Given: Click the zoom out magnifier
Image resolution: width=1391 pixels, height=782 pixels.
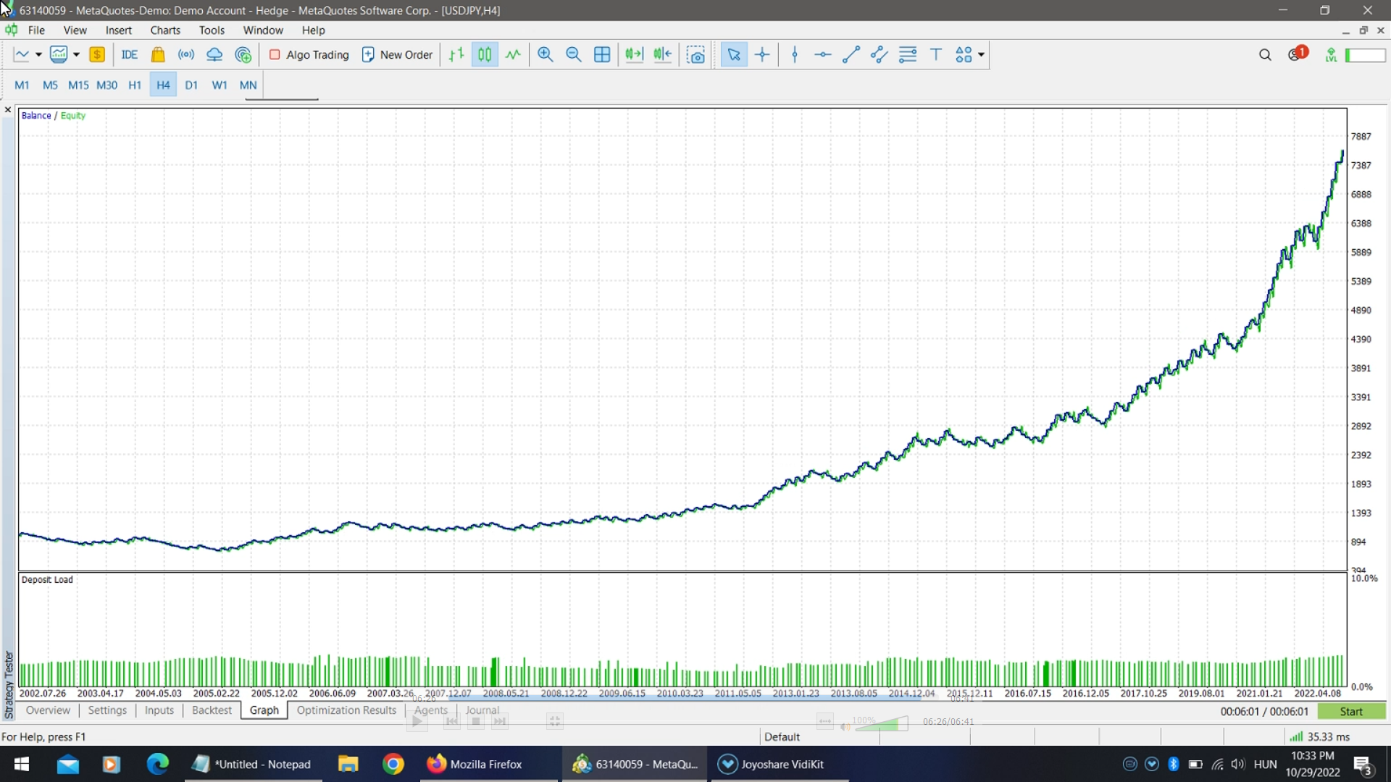Looking at the screenshot, I should point(574,54).
